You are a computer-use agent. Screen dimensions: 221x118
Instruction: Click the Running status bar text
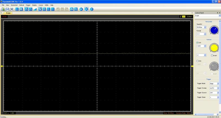pyautogui.click(x=3, y=117)
